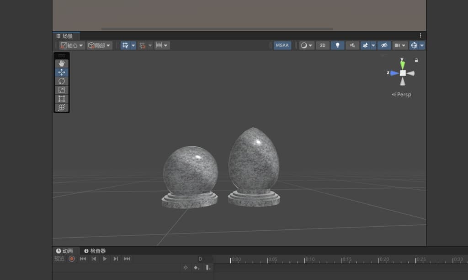Open the 轴心 pivot mode dropdown
The width and height of the screenshot is (468, 280).
[x=72, y=46]
